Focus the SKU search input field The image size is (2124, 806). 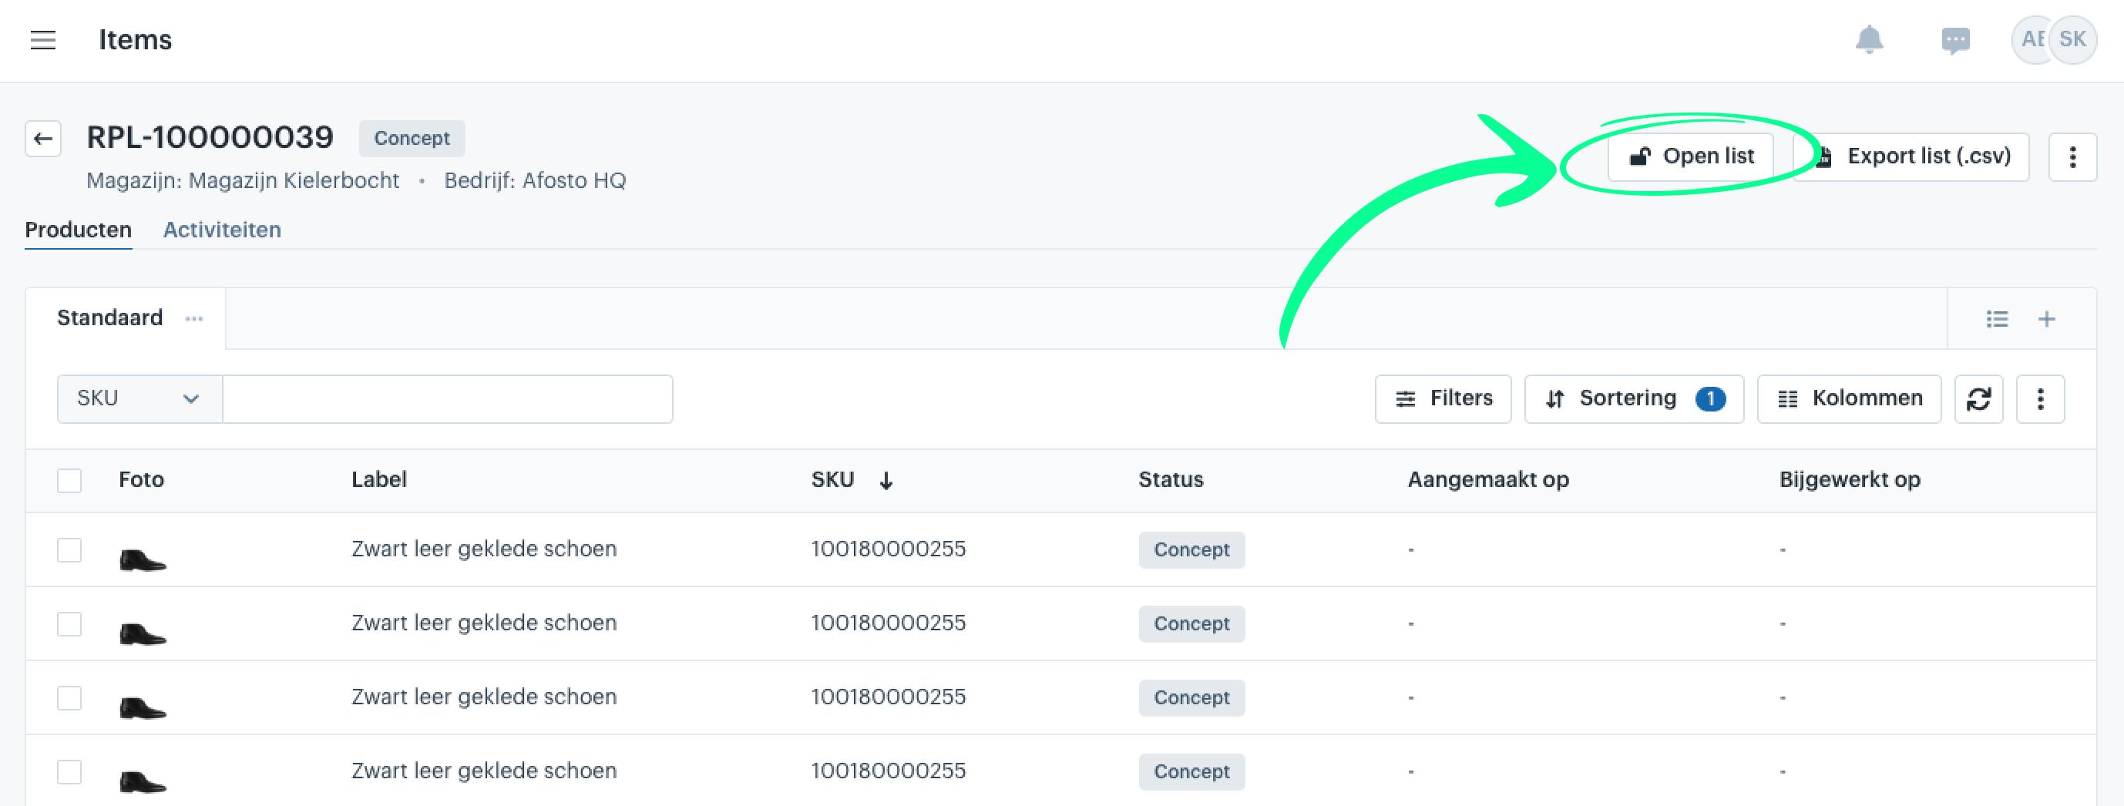pyautogui.click(x=448, y=399)
